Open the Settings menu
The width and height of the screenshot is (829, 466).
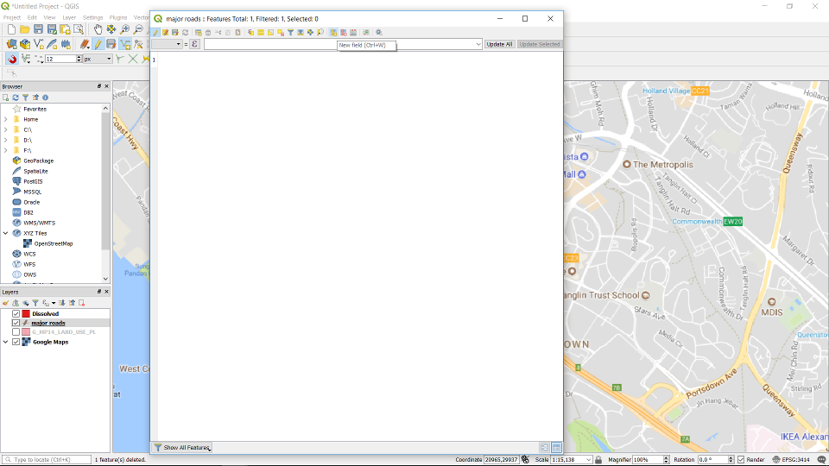coord(92,17)
